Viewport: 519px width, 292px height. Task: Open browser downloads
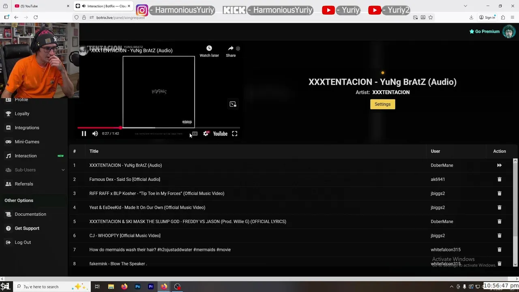click(x=471, y=17)
